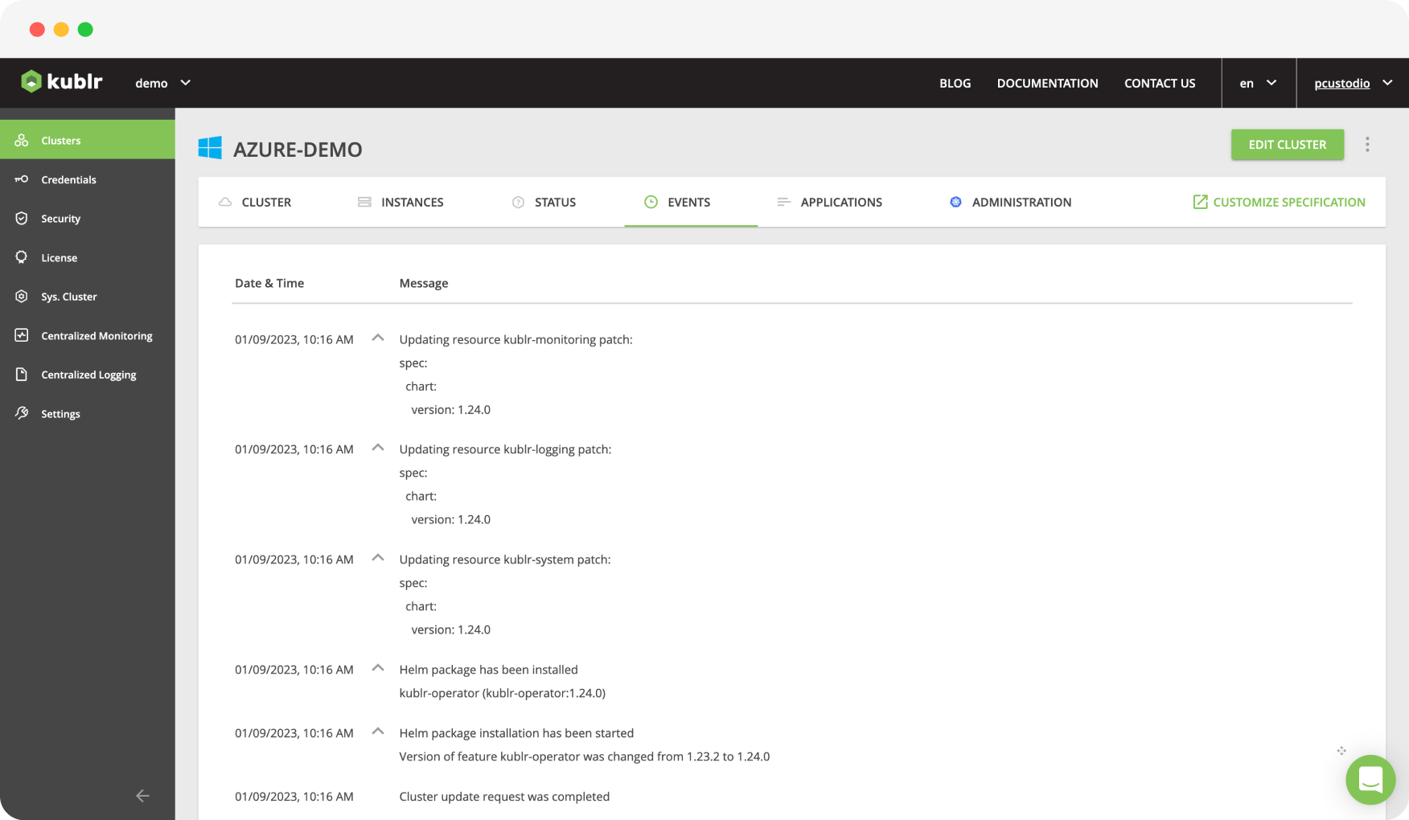Click 'Updating resource kublr-system patch:' text
The width and height of the screenshot is (1409, 820).
click(x=504, y=559)
